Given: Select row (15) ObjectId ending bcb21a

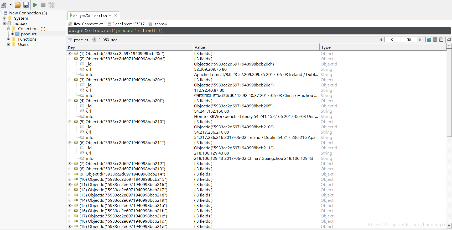Looking at the screenshot, I should [x=123, y=205].
